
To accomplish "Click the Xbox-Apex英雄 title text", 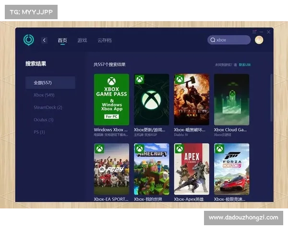I will click(189, 199).
